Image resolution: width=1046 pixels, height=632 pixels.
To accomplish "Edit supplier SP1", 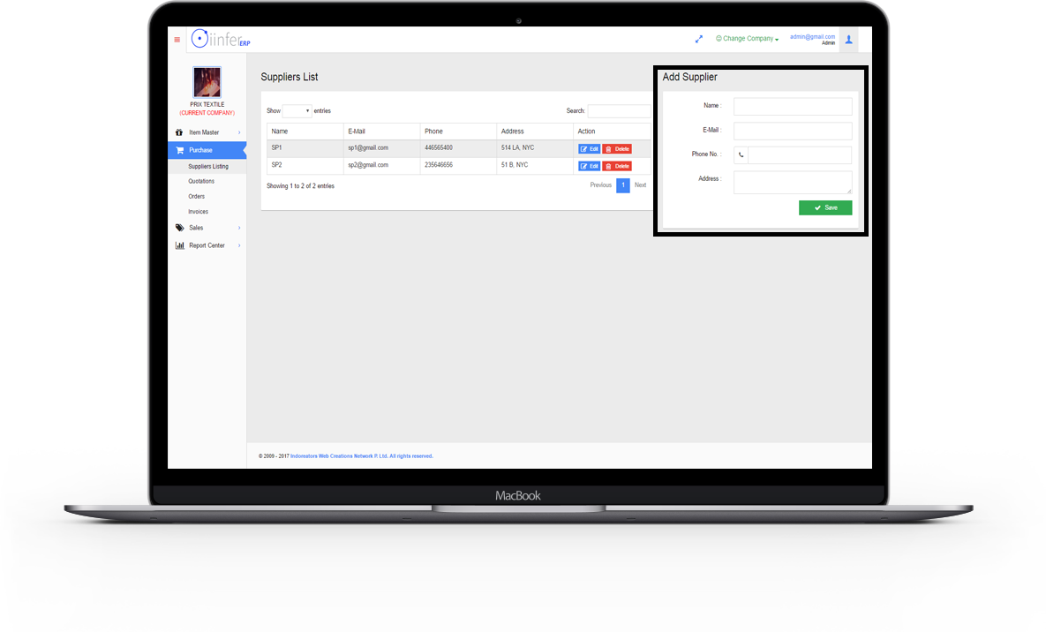I will (x=589, y=149).
